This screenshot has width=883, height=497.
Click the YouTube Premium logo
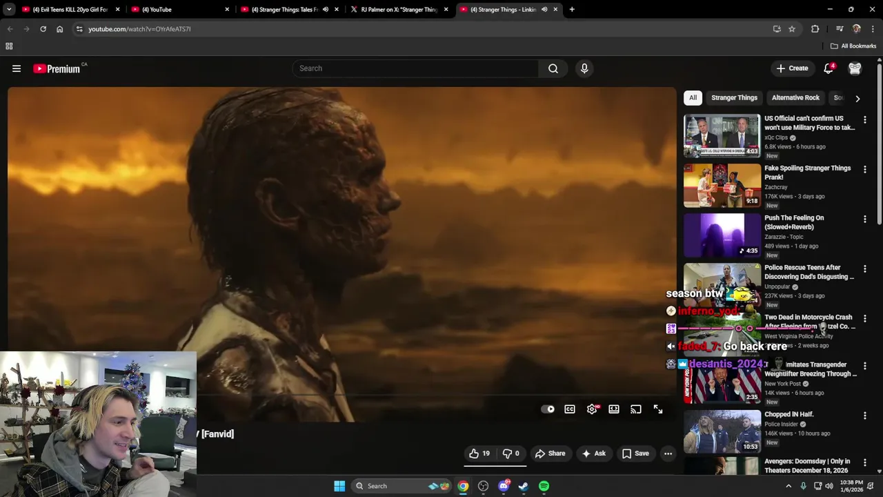click(x=57, y=68)
